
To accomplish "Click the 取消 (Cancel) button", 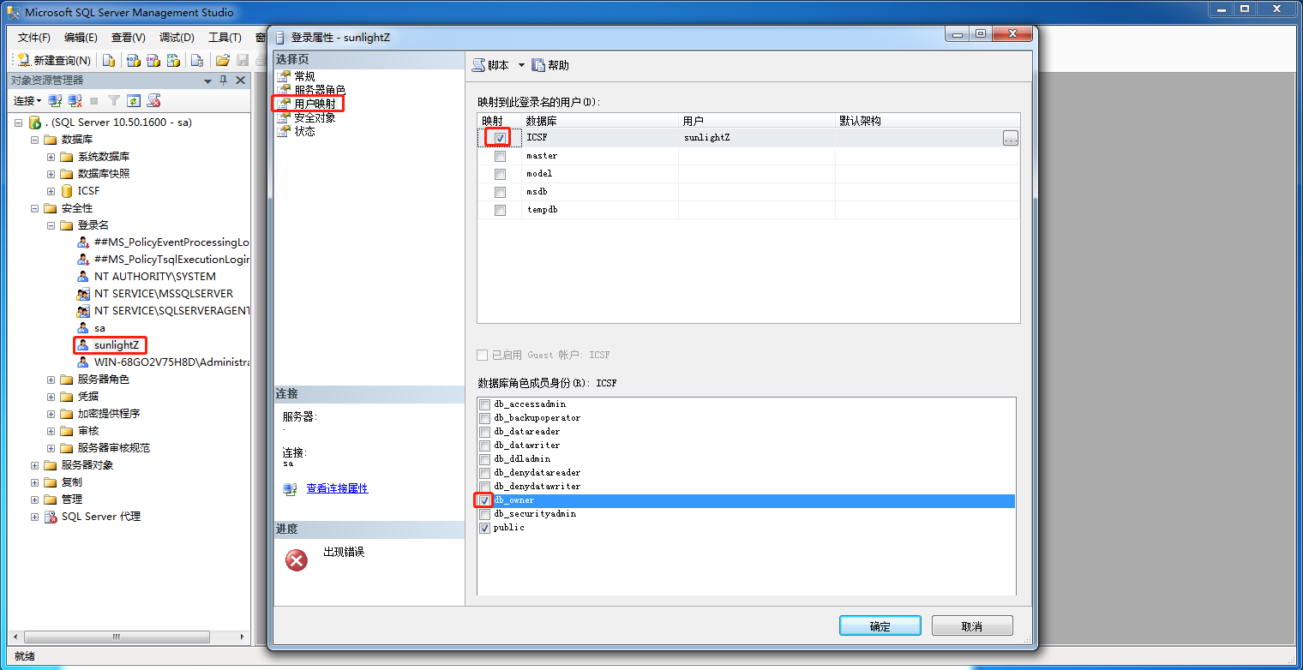I will 972,626.
